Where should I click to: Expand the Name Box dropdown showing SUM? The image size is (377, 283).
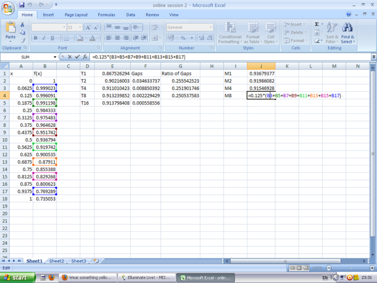55,57
